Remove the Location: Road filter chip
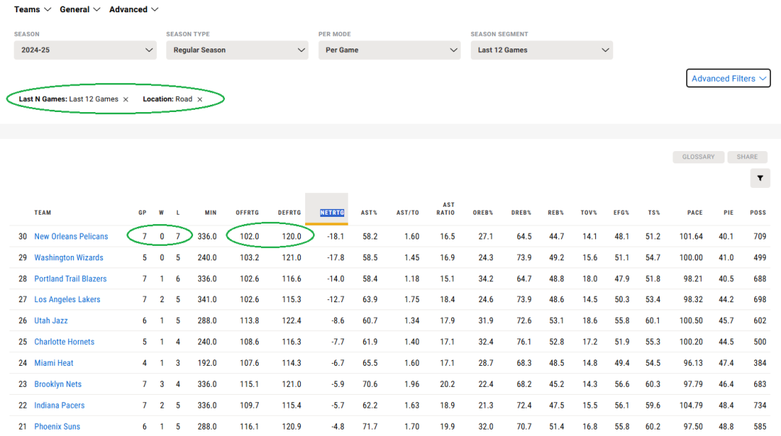The image size is (781, 436). [x=200, y=100]
